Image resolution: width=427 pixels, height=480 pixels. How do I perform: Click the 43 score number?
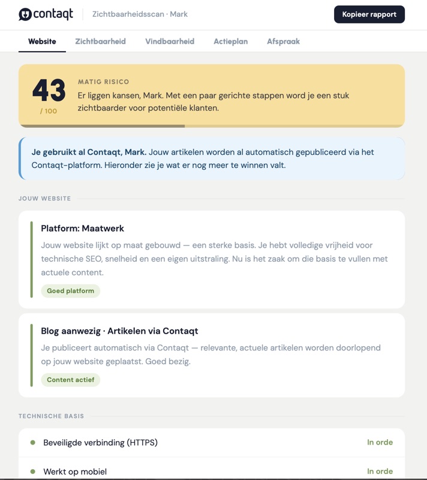click(x=49, y=91)
